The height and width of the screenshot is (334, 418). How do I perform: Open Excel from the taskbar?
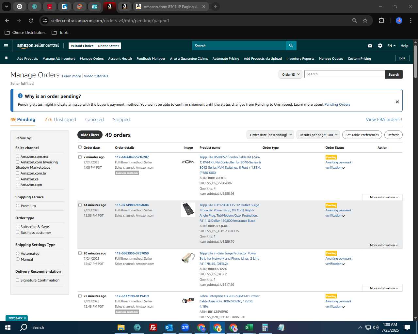(x=249, y=327)
